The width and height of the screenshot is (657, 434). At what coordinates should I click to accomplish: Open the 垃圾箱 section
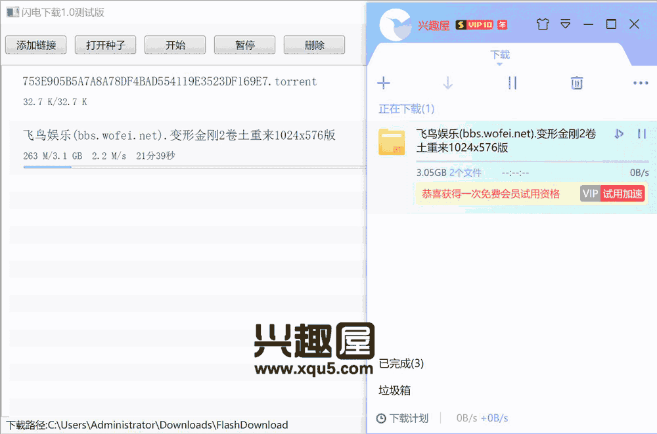tap(394, 391)
